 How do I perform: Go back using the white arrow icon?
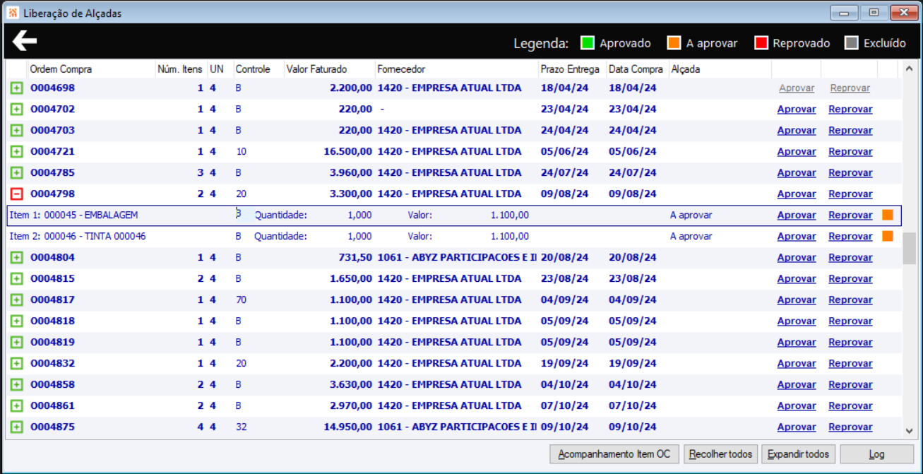tap(25, 41)
